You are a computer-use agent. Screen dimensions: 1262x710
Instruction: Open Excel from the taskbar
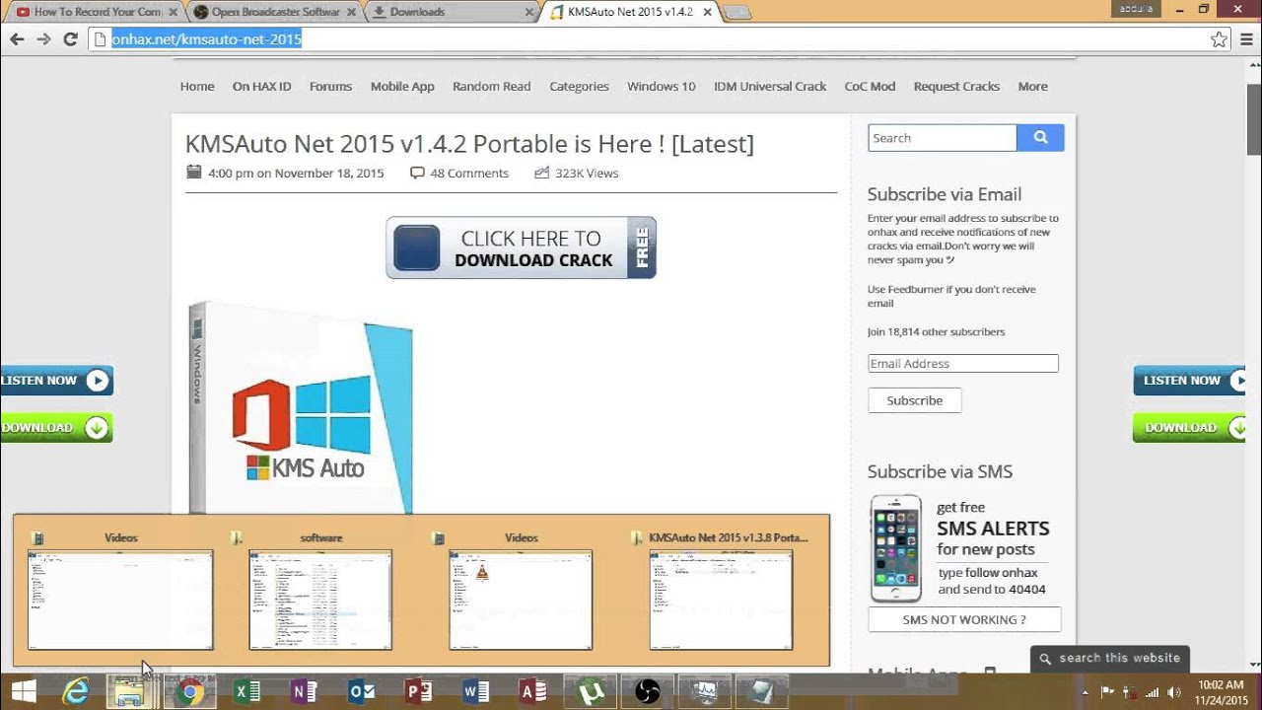245,692
